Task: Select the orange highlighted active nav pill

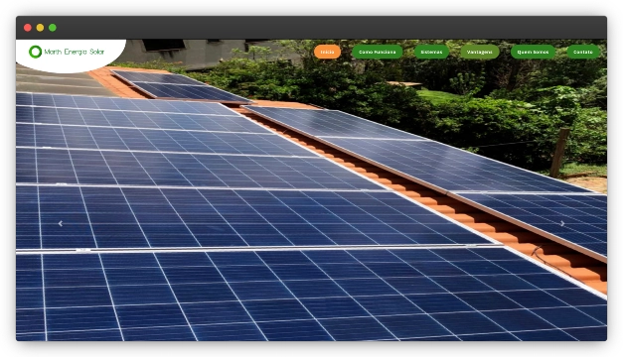Action: 327,52
